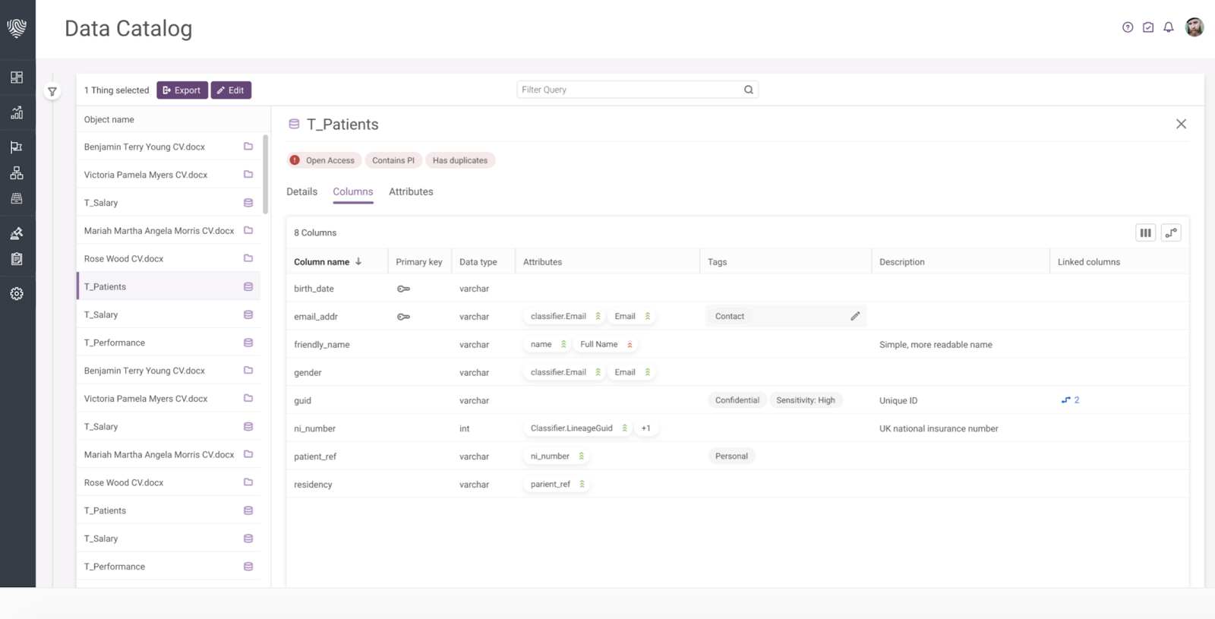1215x619 pixels.
Task: Click the Object name list header
Action: [x=109, y=119]
